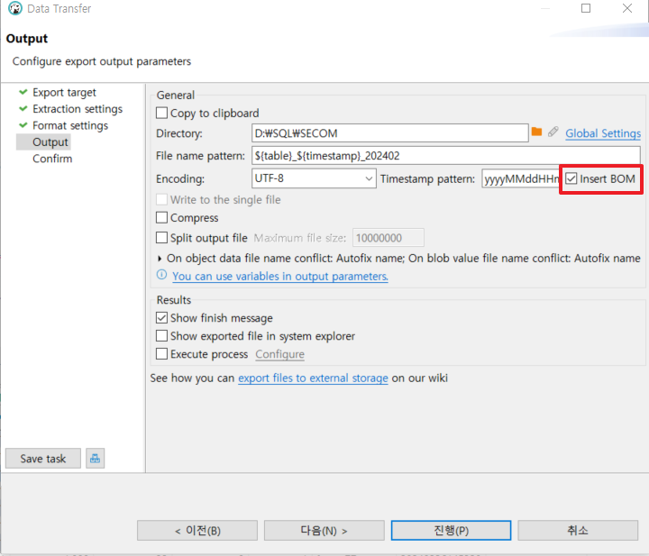Click the Configure link for Execute process

(279, 354)
